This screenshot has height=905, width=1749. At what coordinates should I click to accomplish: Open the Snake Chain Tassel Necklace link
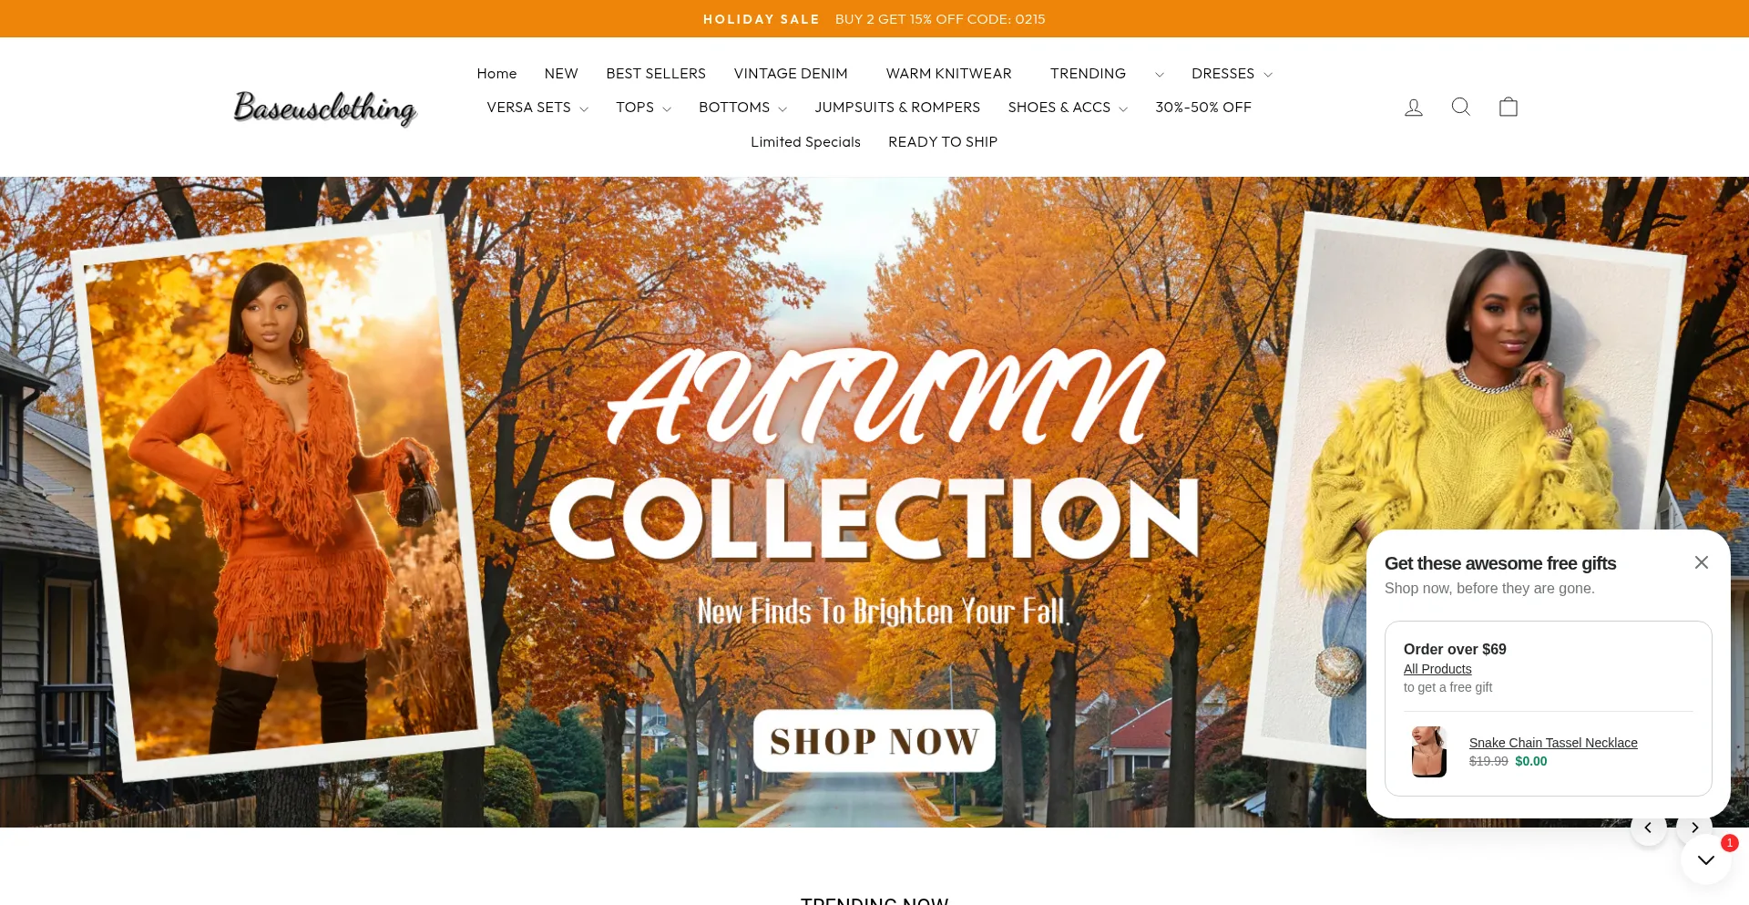[1553, 743]
